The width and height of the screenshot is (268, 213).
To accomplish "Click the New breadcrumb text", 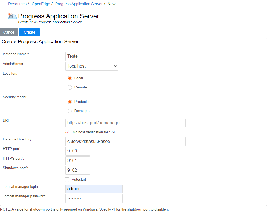I will click(x=111, y=4).
